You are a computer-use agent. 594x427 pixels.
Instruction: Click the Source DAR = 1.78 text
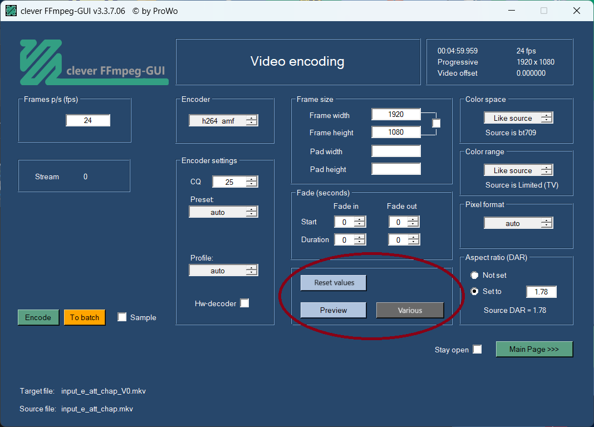click(x=515, y=310)
